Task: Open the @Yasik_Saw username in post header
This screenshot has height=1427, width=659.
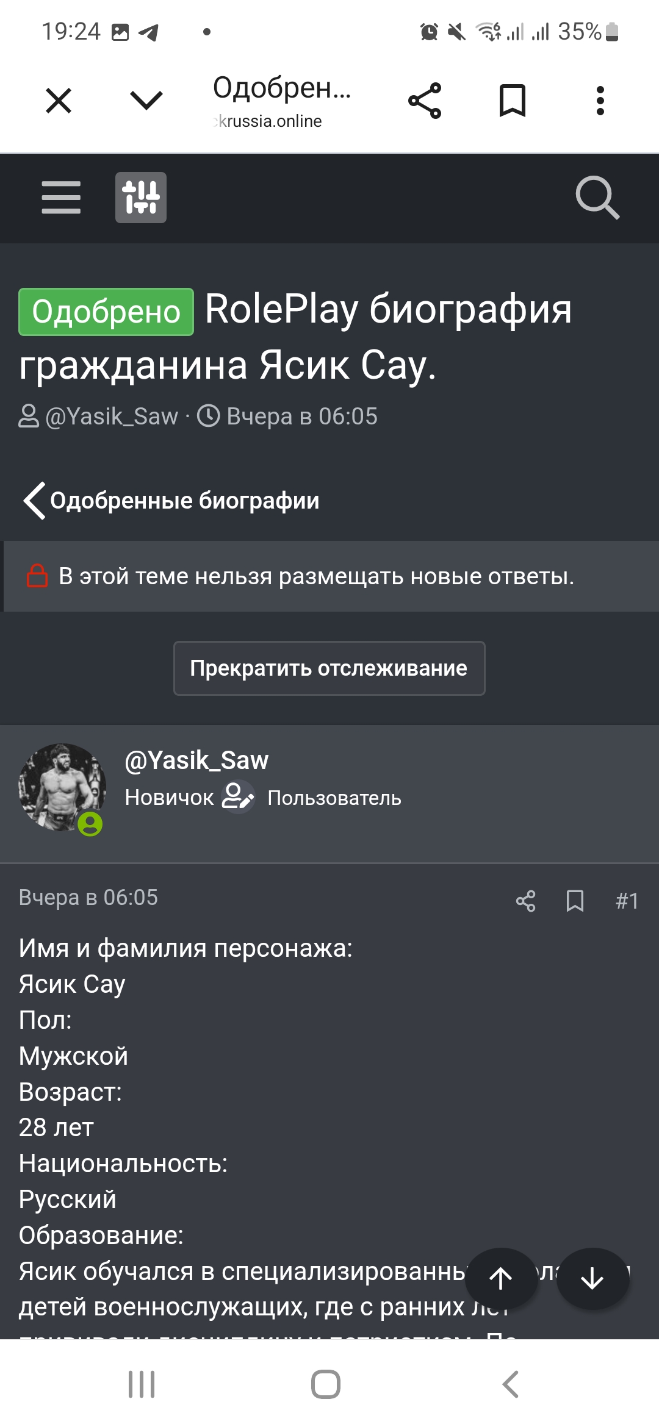Action: [x=196, y=760]
